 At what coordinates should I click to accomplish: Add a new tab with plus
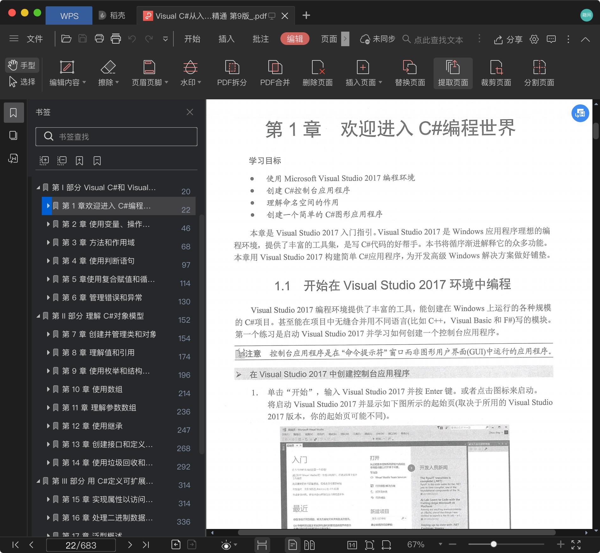(306, 15)
